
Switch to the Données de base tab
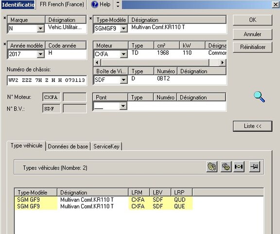pyautogui.click(x=68, y=146)
